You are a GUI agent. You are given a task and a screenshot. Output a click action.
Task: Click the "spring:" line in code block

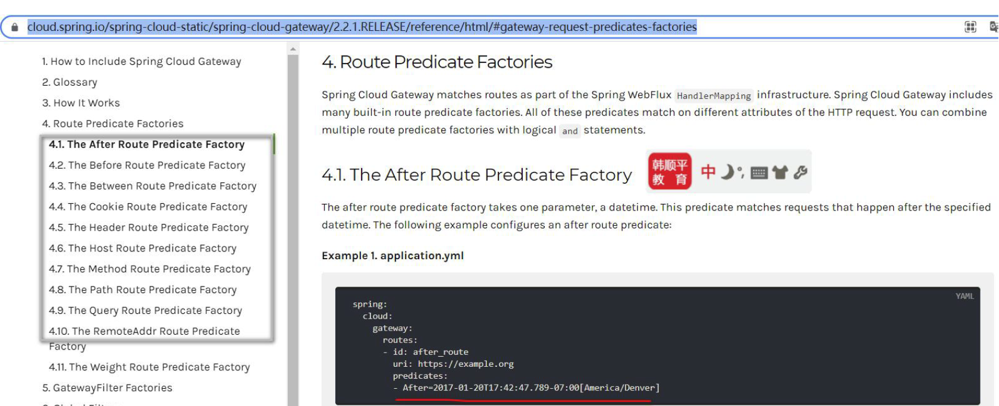(x=370, y=304)
